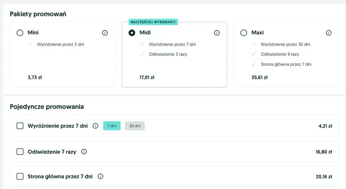346x189 pixels.
Task: Click the Maxi package title
Action: pyautogui.click(x=258, y=33)
